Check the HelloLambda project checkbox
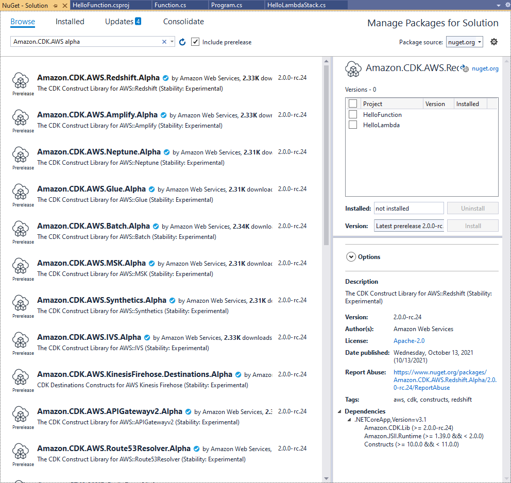The width and height of the screenshot is (511, 483). 352,125
